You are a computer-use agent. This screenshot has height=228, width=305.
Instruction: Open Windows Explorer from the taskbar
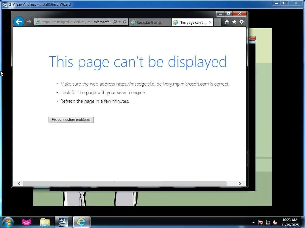click(x=45, y=222)
